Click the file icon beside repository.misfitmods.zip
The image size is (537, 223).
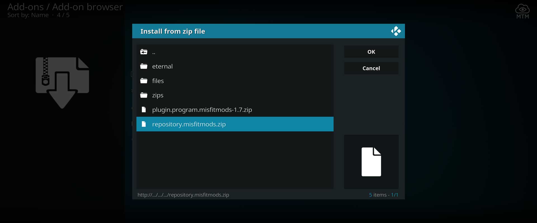pyautogui.click(x=144, y=124)
